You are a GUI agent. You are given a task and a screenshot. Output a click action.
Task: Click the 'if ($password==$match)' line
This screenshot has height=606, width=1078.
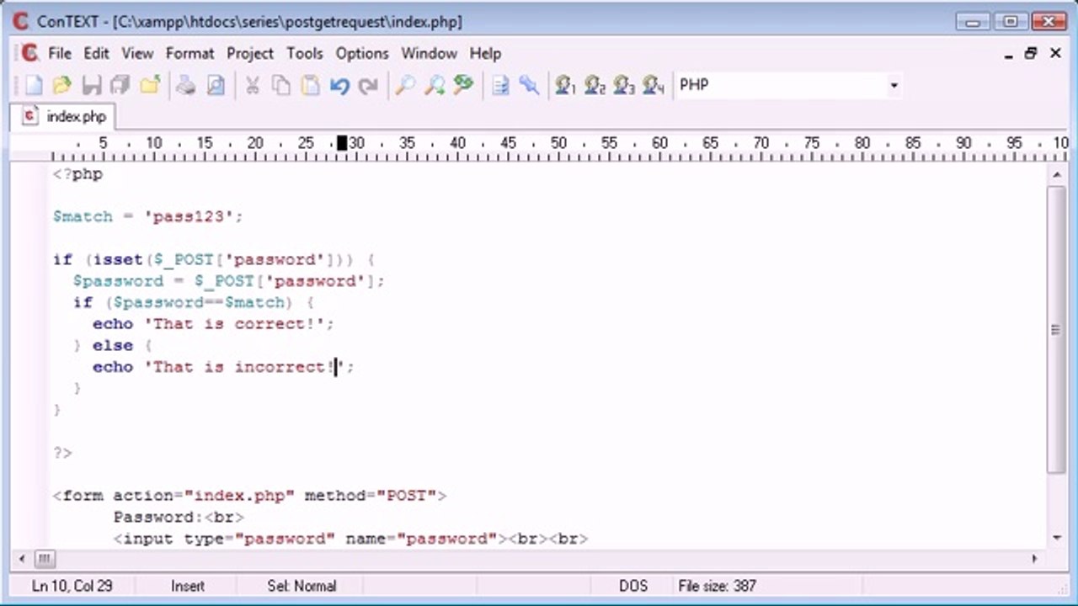[x=194, y=302]
